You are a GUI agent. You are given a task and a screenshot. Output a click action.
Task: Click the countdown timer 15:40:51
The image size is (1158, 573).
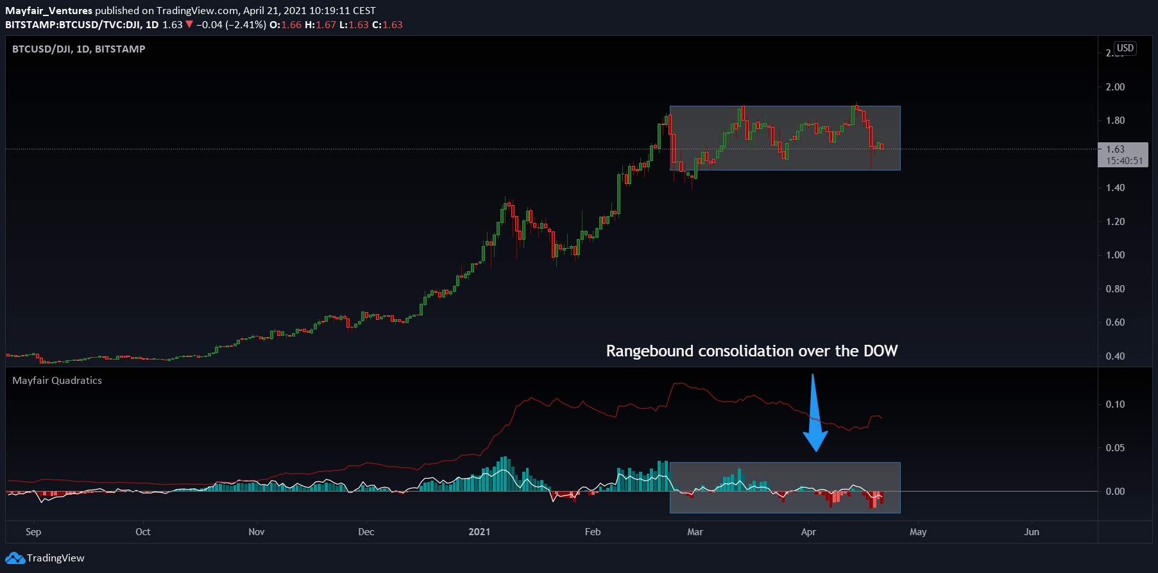1125,161
